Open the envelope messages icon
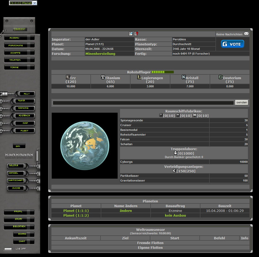The height and width of the screenshot is (257, 259). 246,34
